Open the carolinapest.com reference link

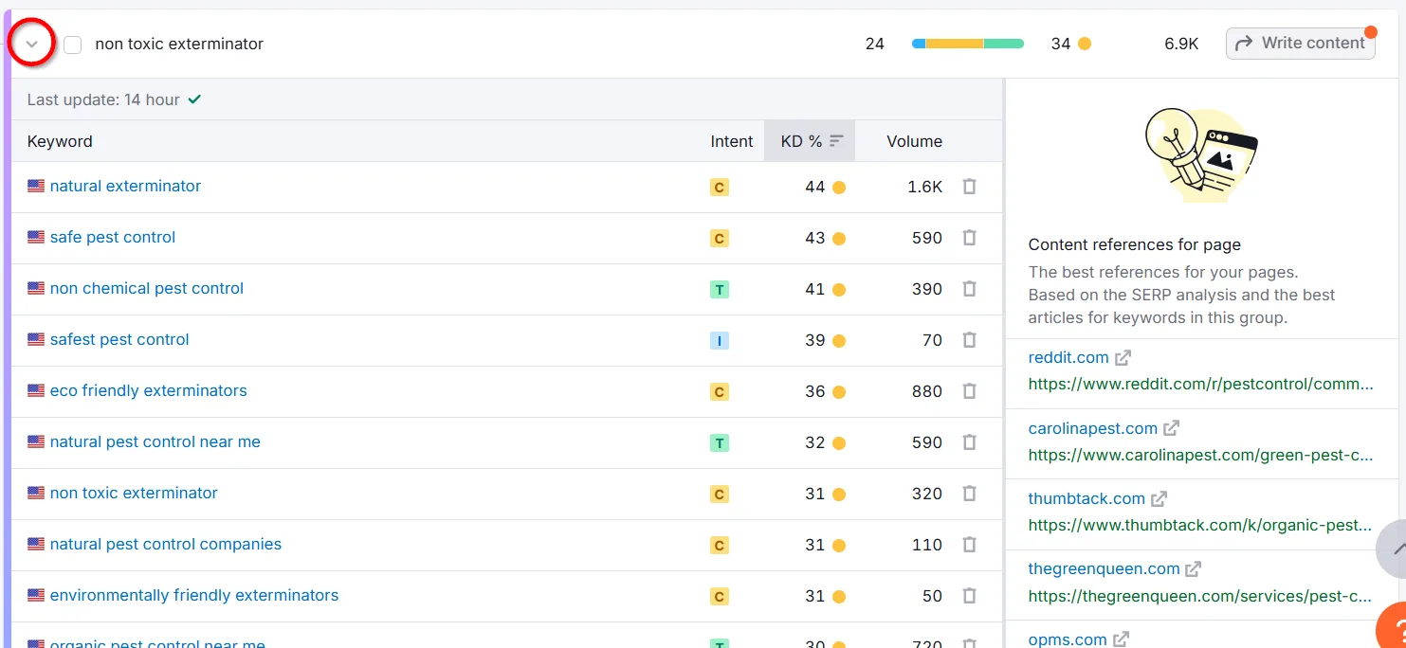1093,428
